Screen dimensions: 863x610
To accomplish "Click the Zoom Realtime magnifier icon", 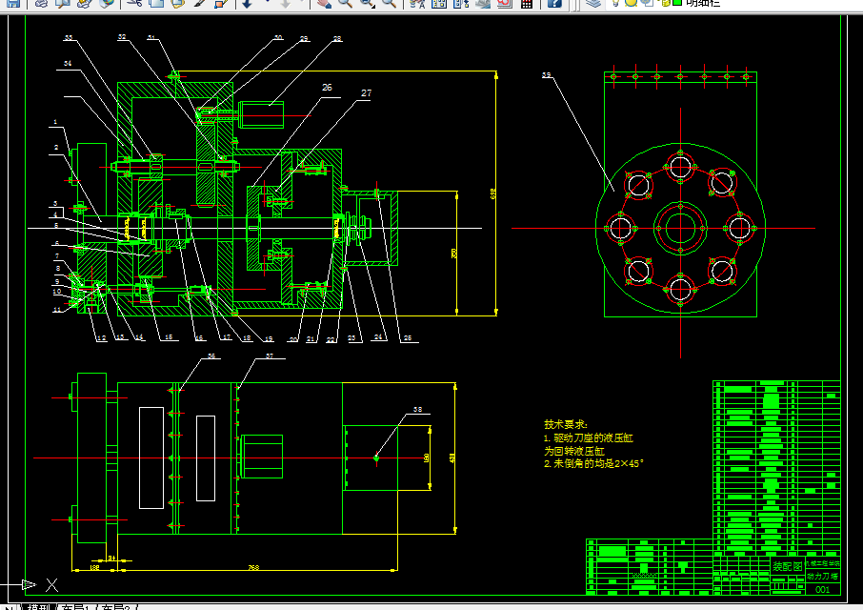I will [345, 3].
